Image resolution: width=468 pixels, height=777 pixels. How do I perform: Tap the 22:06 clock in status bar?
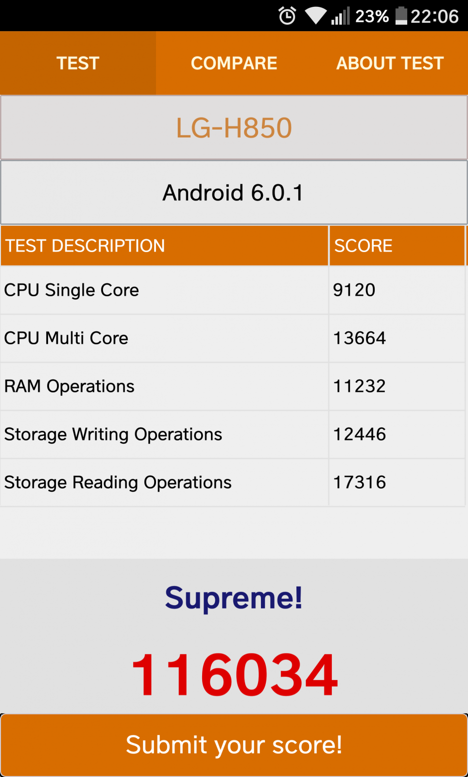click(x=434, y=17)
